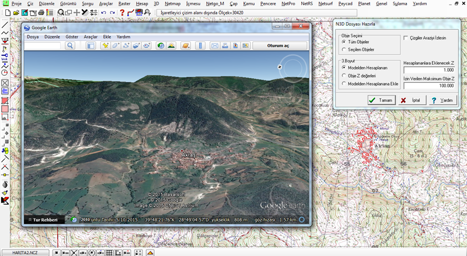Image resolution: width=467 pixels, height=256 pixels.
Task: Click the Oturum aç button
Action: [280, 45]
